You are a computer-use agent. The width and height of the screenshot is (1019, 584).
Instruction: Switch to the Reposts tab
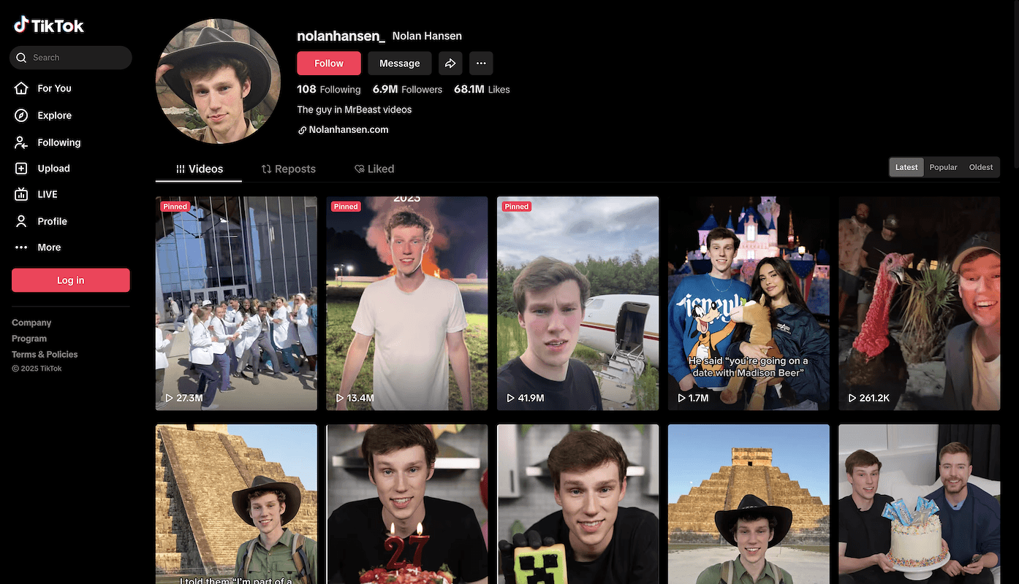(289, 169)
